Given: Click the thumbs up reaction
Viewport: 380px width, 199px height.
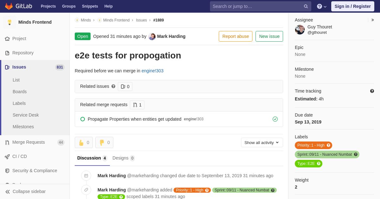Looking at the screenshot, I should [x=84, y=142].
